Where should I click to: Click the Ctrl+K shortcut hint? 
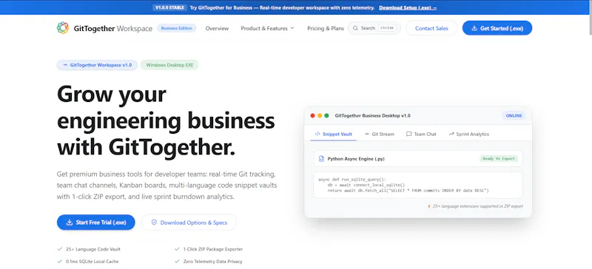(x=387, y=28)
